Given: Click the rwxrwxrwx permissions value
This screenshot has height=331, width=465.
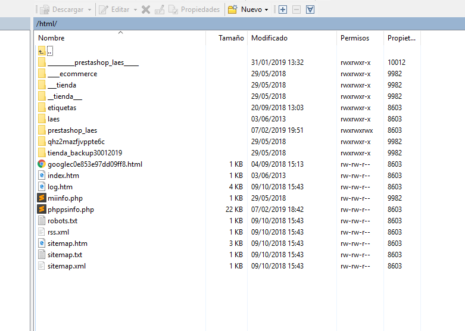Looking at the screenshot, I should pos(357,130).
